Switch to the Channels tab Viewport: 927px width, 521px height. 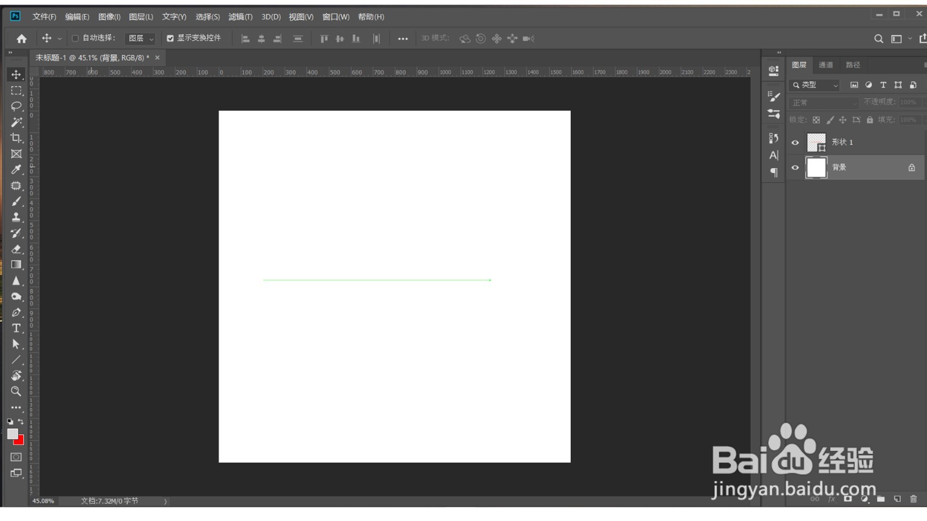[826, 65]
